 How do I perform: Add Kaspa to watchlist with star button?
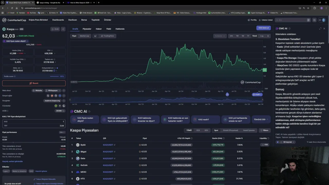55,29
